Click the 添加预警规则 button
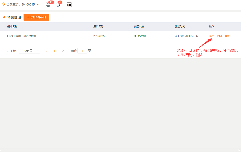The height and width of the screenshot is (152, 241). click(36, 17)
